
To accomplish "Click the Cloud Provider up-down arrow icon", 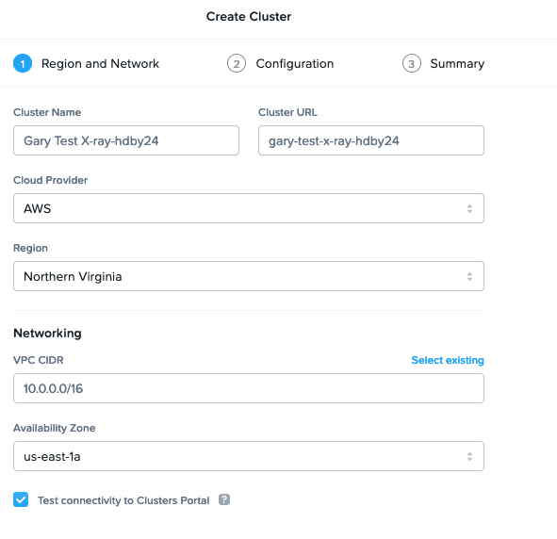I will coord(469,209).
